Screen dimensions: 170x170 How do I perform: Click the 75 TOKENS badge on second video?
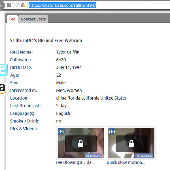coord(144,156)
